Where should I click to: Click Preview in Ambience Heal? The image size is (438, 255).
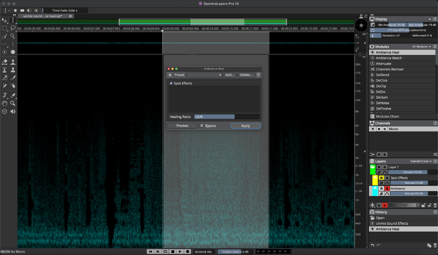(182, 126)
